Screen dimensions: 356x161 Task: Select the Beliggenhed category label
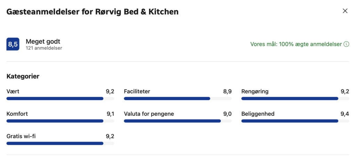(258, 114)
